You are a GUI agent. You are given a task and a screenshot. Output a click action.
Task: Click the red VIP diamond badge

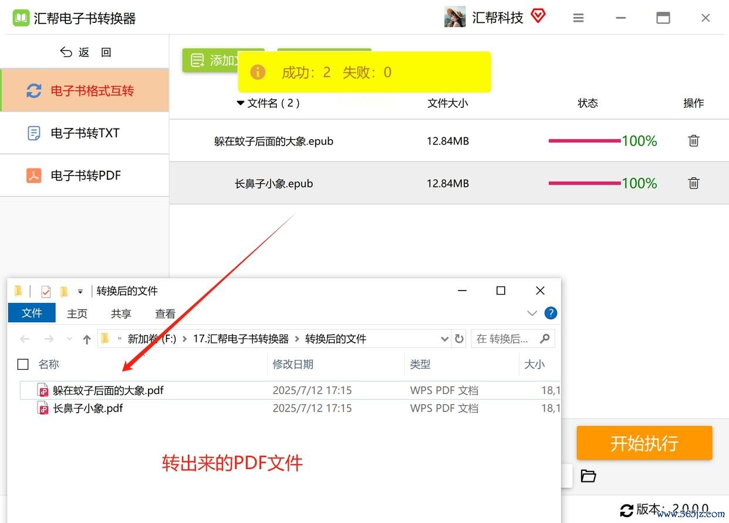point(538,16)
